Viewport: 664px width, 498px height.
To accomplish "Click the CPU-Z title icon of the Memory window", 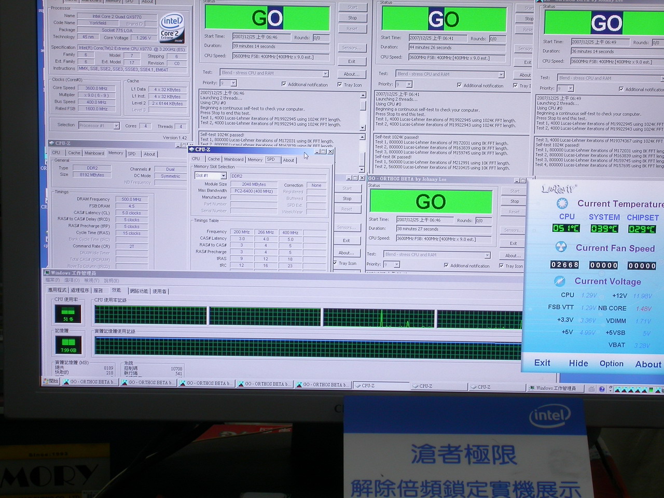I will pyautogui.click(x=52, y=143).
